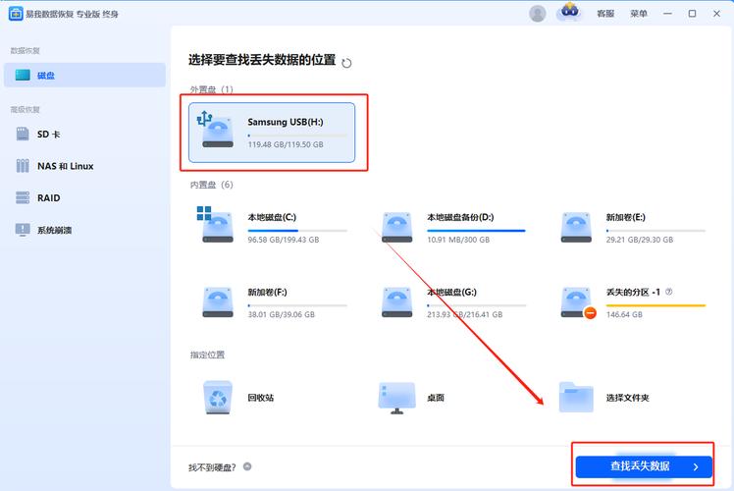Click the Samsung USB(H:) name text

(286, 122)
